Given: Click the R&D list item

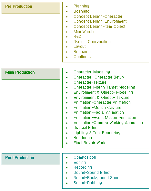Looking at the screenshot, I should click(x=77, y=37).
